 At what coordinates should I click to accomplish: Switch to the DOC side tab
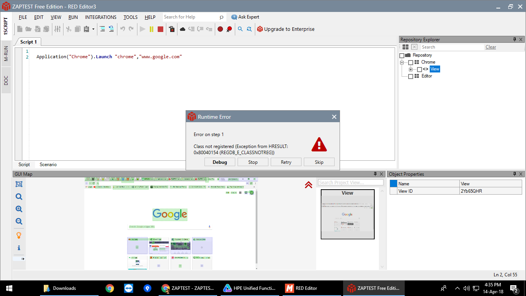(6, 81)
